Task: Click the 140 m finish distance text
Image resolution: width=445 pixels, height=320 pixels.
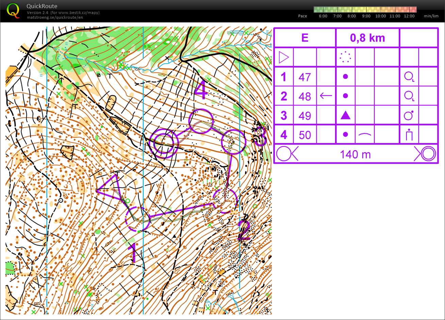Action: [x=355, y=154]
